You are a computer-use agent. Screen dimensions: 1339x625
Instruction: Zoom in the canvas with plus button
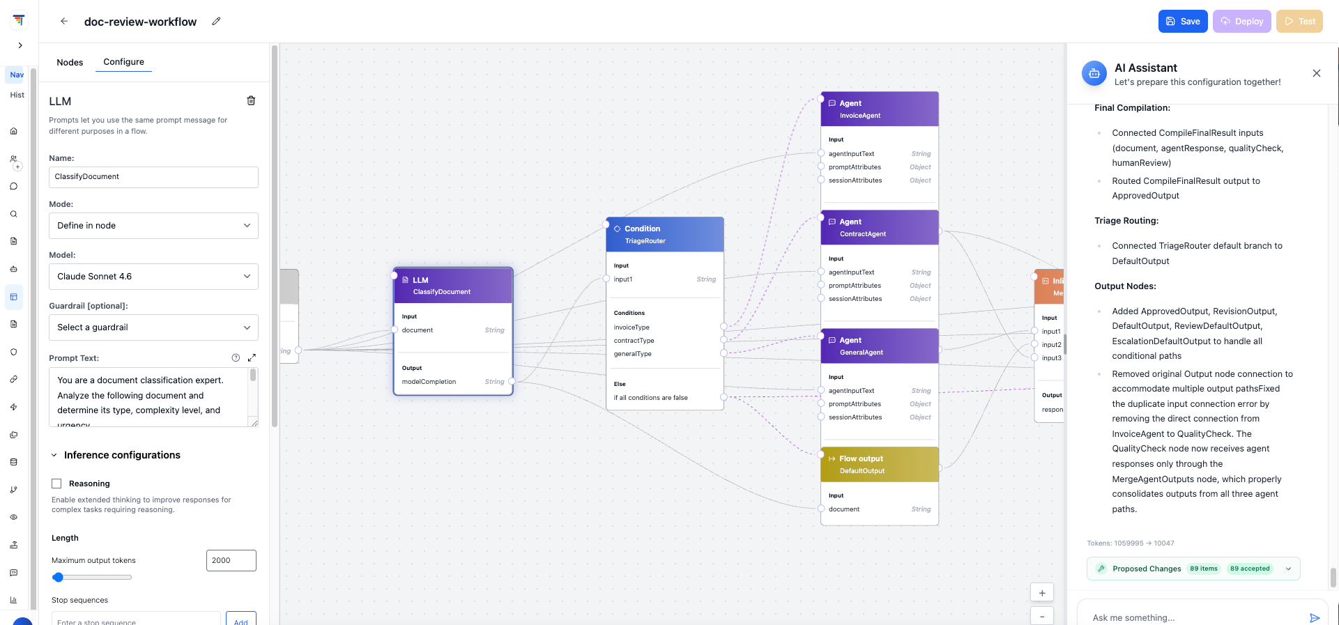tap(1042, 593)
